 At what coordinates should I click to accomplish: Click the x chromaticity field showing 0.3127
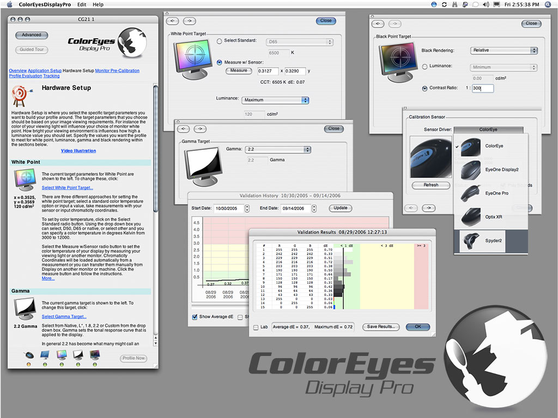tap(268, 71)
